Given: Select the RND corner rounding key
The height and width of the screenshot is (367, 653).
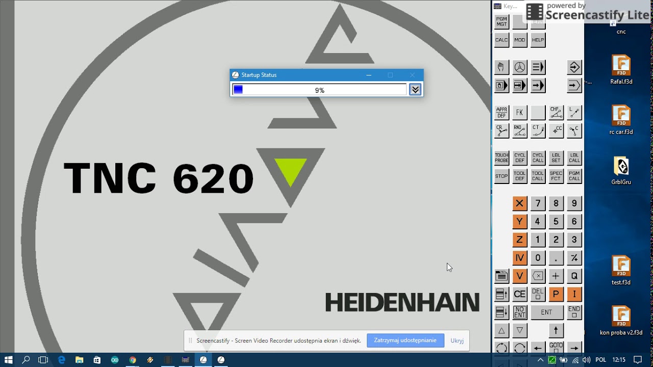Looking at the screenshot, I should coord(519,131).
